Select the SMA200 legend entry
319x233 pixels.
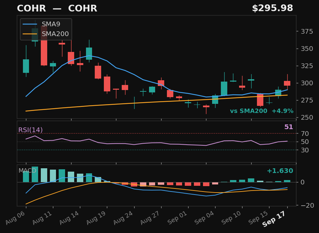coord(46,34)
